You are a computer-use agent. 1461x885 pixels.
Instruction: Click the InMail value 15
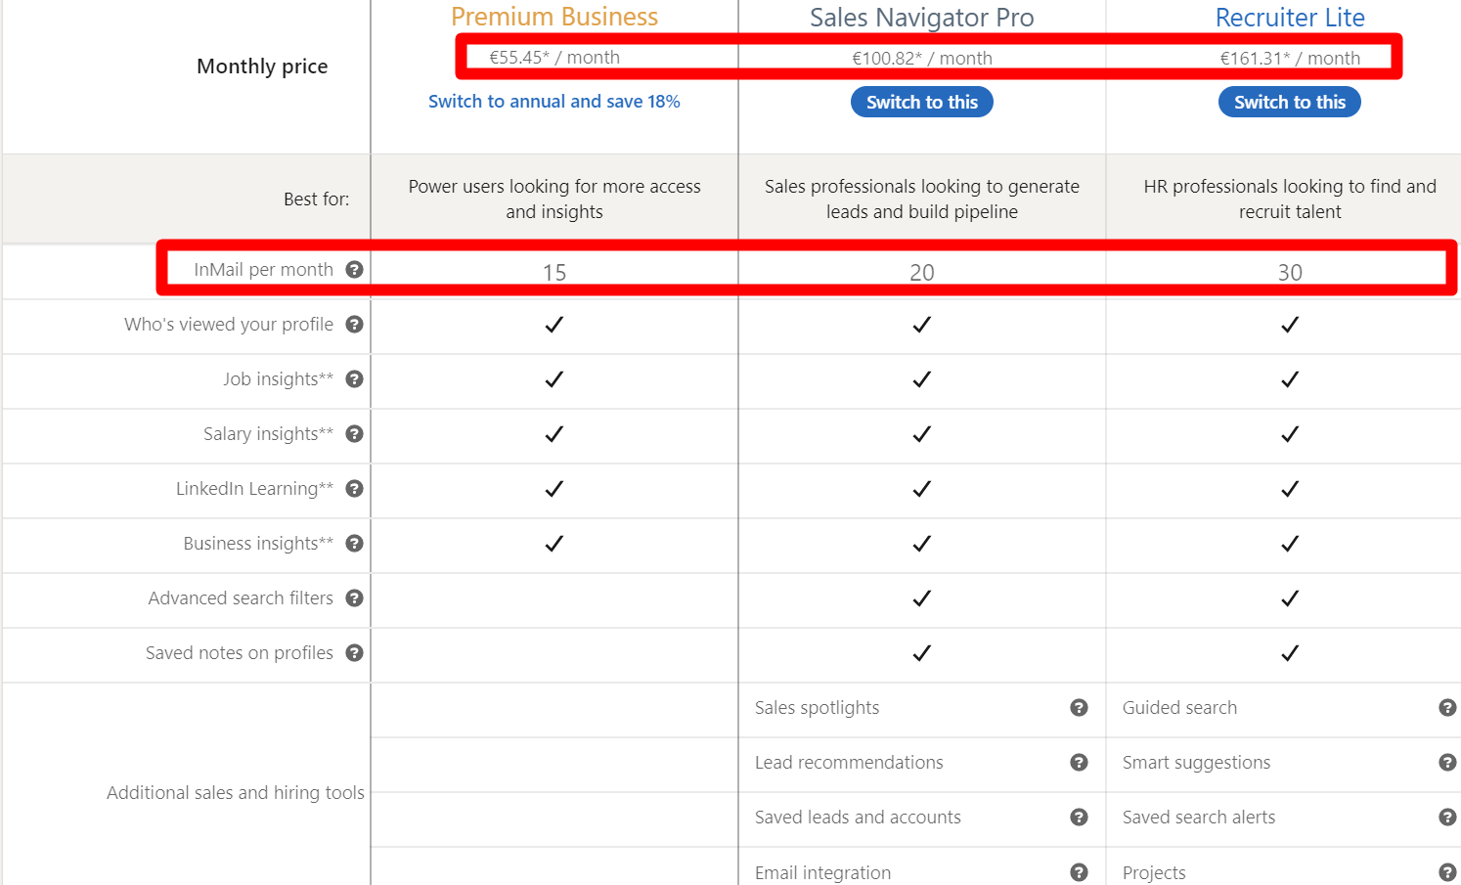coord(554,272)
